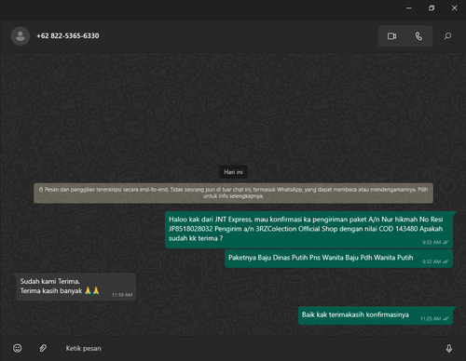Minimize the WhatsApp window
Image resolution: width=466 pixels, height=361 pixels.
[409, 8]
